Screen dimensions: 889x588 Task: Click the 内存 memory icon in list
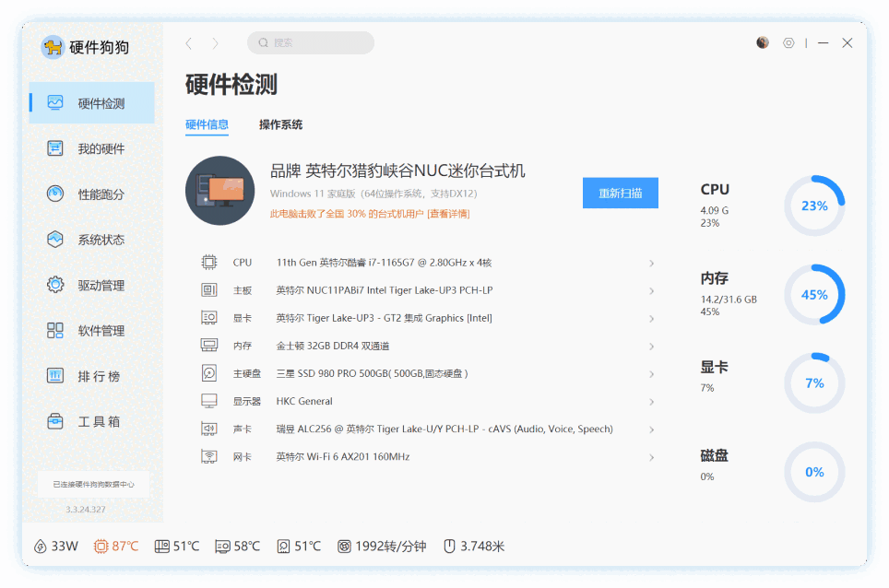tap(209, 346)
